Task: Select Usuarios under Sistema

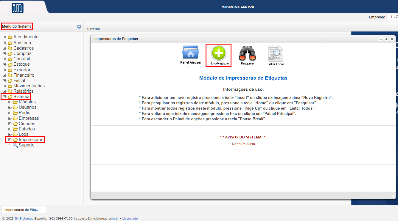Action: (x=27, y=107)
